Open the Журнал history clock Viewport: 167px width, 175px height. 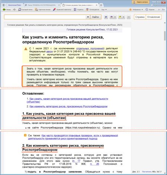150,10
